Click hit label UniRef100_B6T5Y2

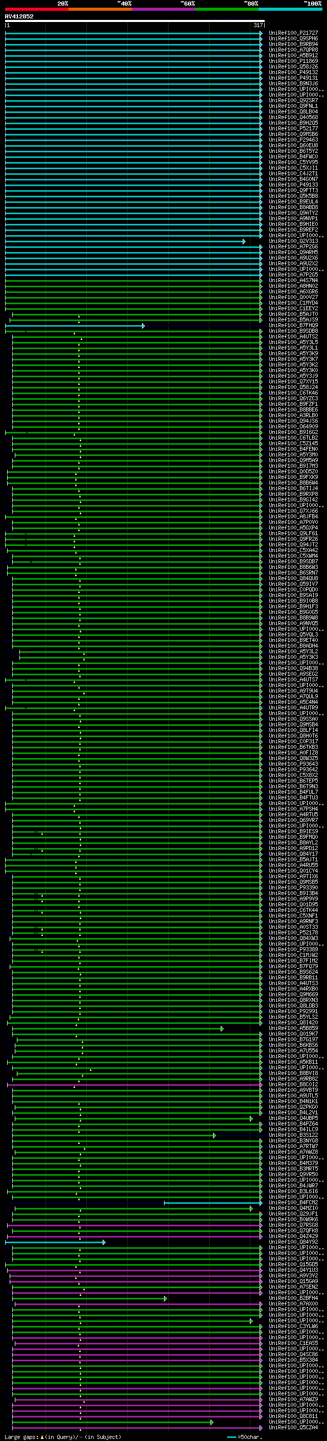pyautogui.click(x=293, y=151)
